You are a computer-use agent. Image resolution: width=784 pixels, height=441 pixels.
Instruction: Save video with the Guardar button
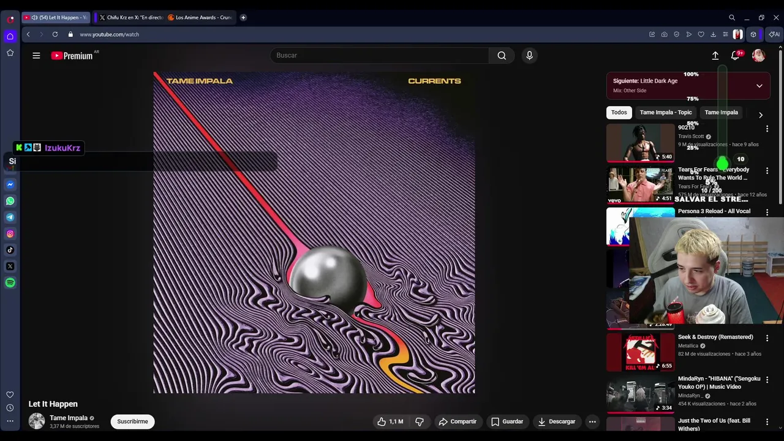click(507, 421)
